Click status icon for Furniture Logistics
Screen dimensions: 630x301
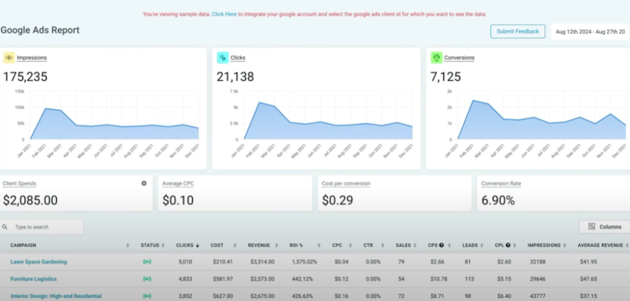[x=148, y=279]
